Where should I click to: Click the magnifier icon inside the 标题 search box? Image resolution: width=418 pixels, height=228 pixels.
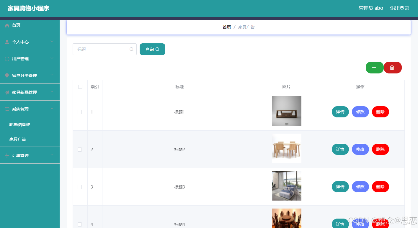[132, 49]
